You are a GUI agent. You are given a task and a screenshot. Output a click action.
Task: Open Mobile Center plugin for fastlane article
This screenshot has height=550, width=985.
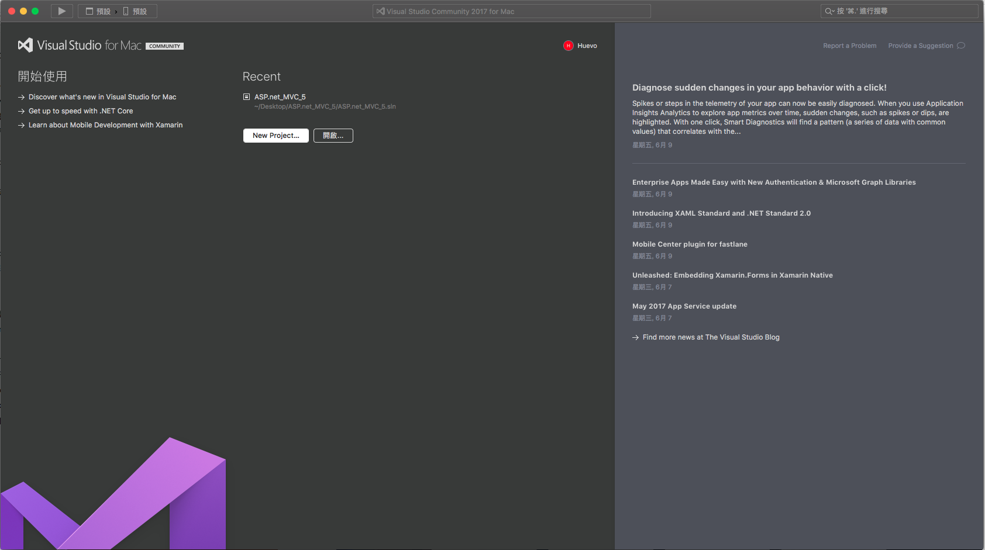(690, 244)
